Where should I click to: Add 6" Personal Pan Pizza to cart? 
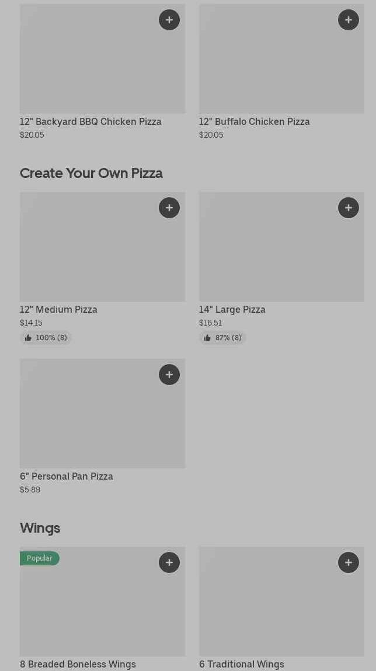(x=169, y=375)
